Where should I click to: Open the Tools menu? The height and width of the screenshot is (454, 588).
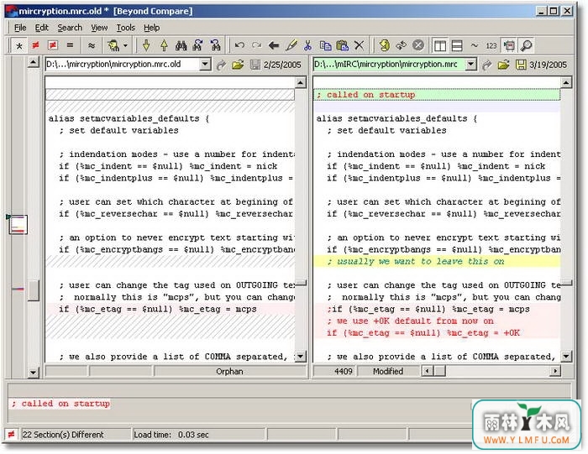click(x=125, y=28)
